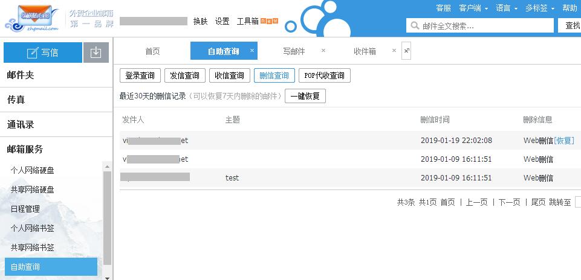Close the 写邮件 tab

[x=323, y=51]
